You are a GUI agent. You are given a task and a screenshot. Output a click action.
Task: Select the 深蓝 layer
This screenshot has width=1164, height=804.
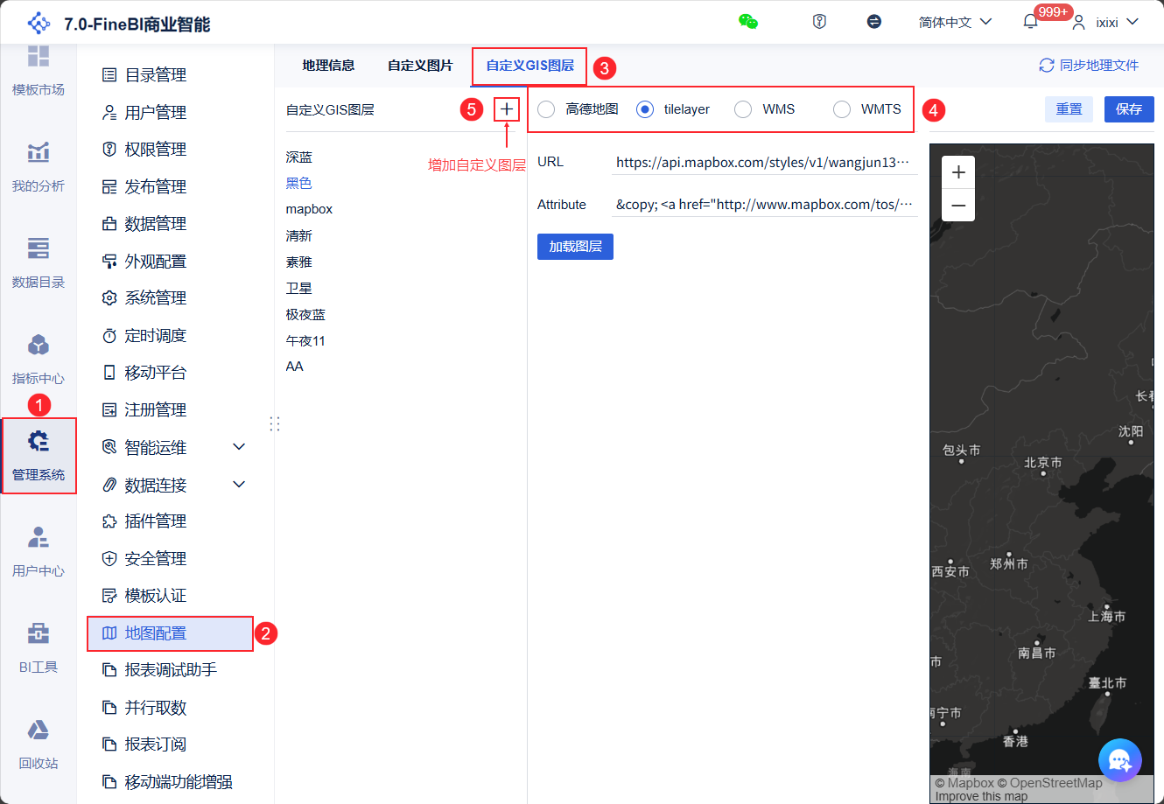299,157
